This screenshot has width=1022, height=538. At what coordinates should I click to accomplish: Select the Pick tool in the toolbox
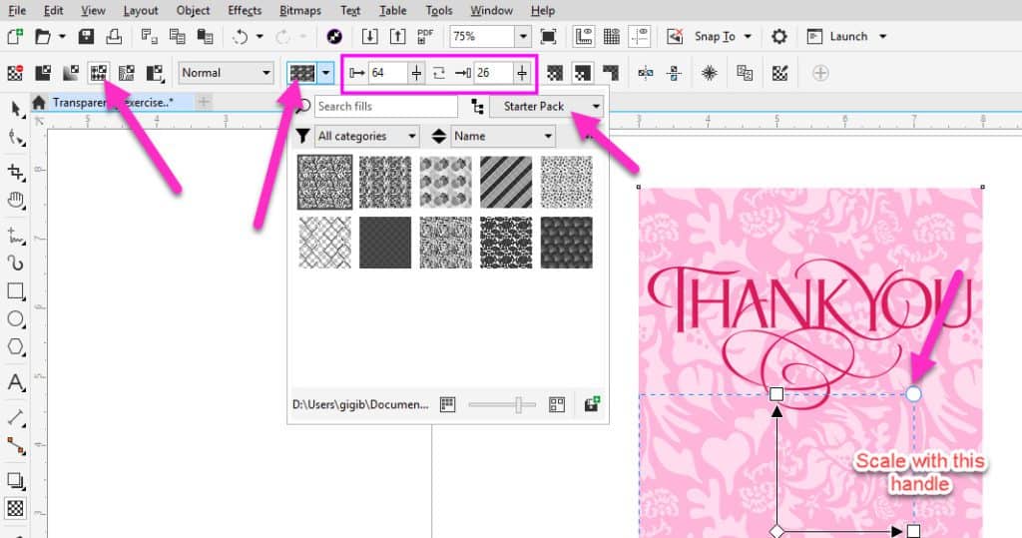16,108
